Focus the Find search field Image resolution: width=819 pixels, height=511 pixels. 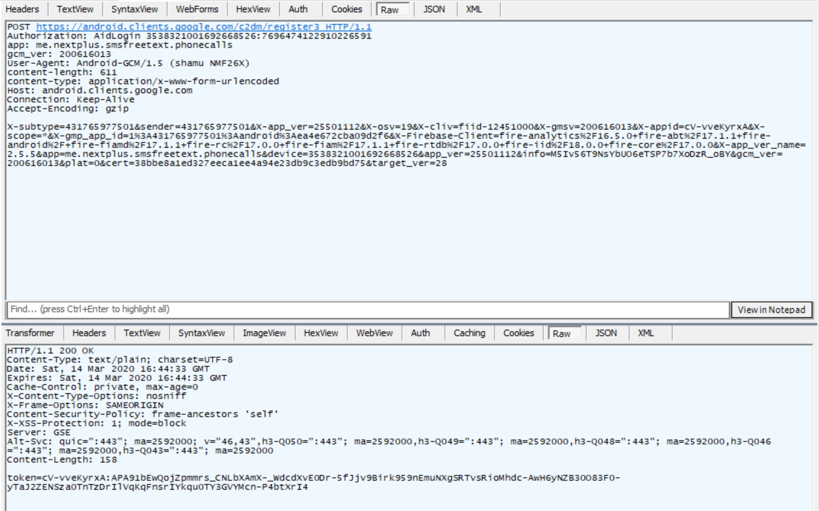pos(368,309)
